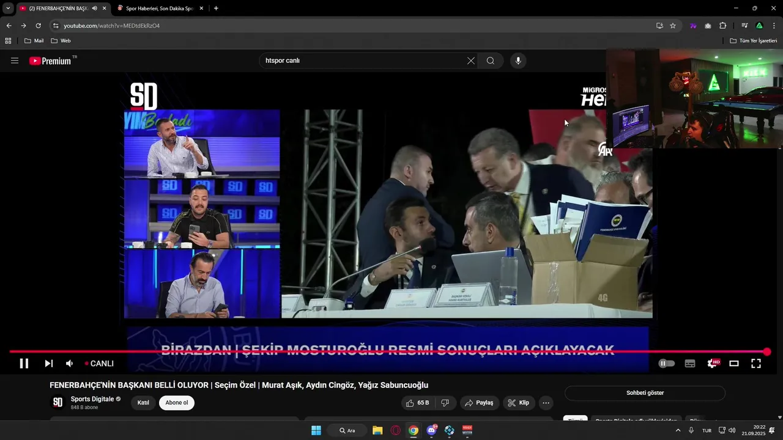Launch File Explorer from the taskbar
The width and height of the screenshot is (783, 440).
pyautogui.click(x=377, y=431)
